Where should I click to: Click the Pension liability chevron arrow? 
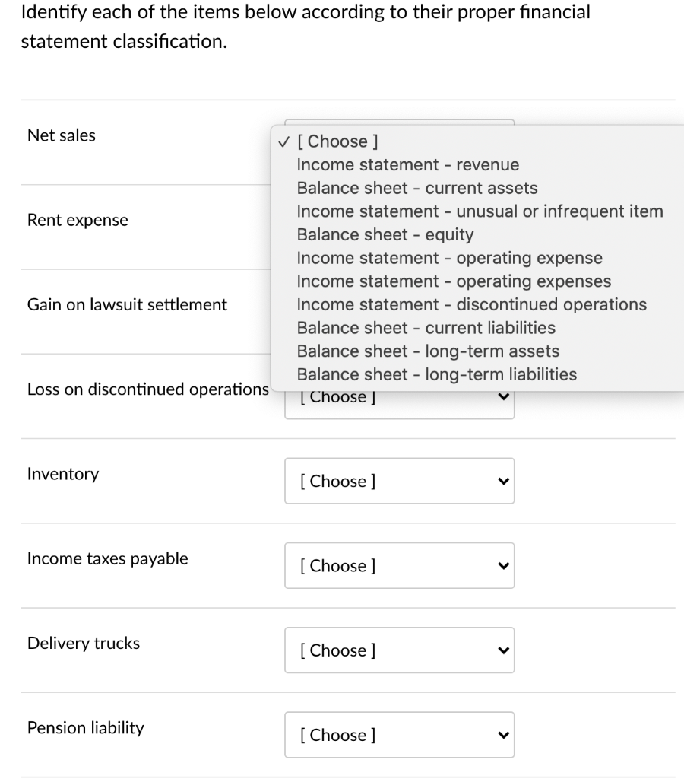coord(501,735)
